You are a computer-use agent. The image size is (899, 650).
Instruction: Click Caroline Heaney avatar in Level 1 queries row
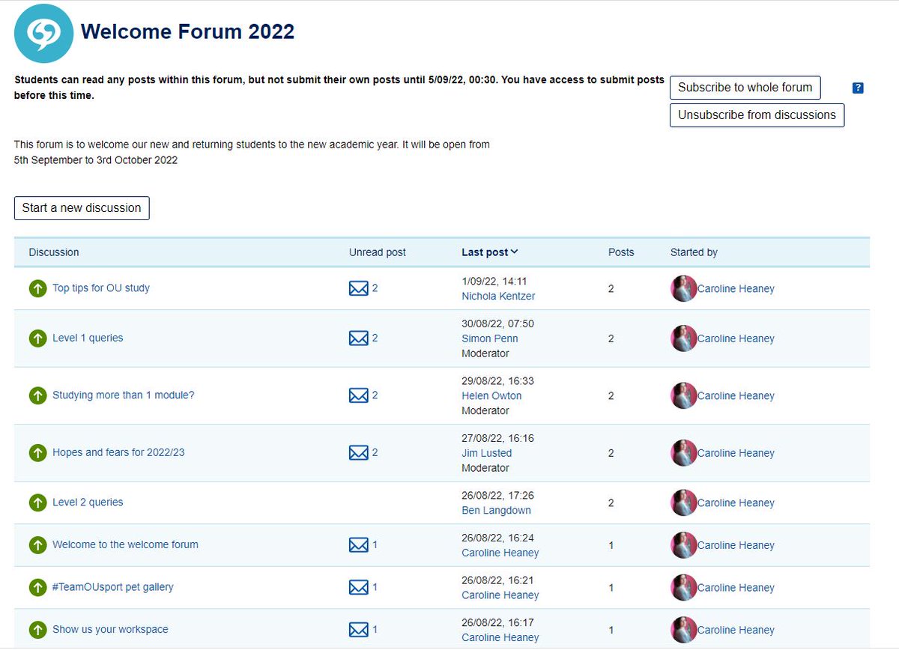point(684,338)
